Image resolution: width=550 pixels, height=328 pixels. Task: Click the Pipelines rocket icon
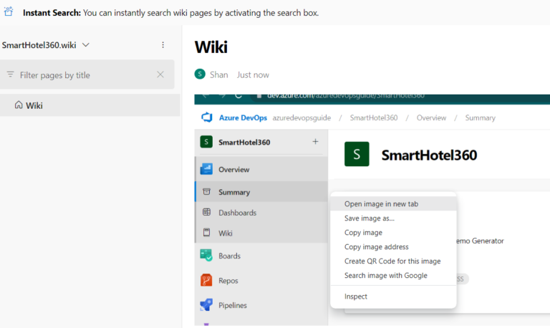pyautogui.click(x=206, y=305)
